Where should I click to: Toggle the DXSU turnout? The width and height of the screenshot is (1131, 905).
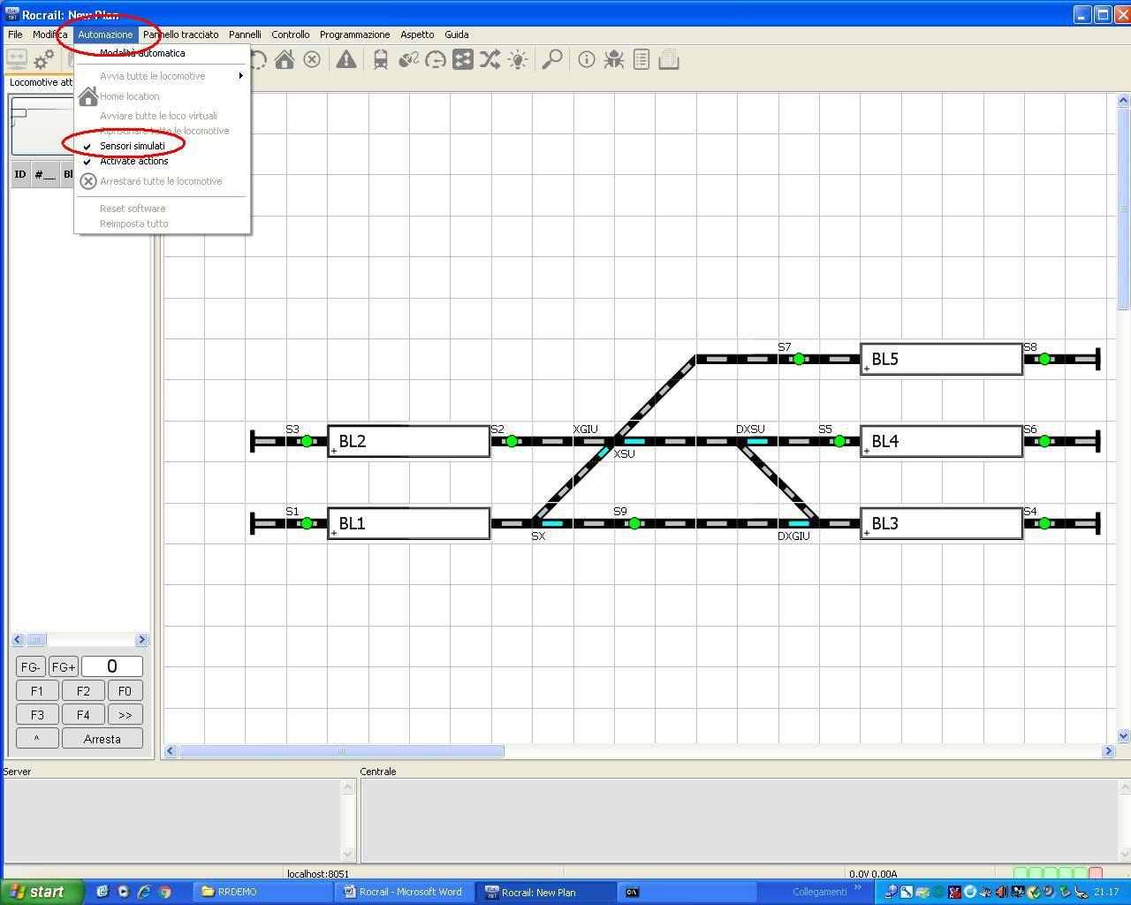pos(757,441)
